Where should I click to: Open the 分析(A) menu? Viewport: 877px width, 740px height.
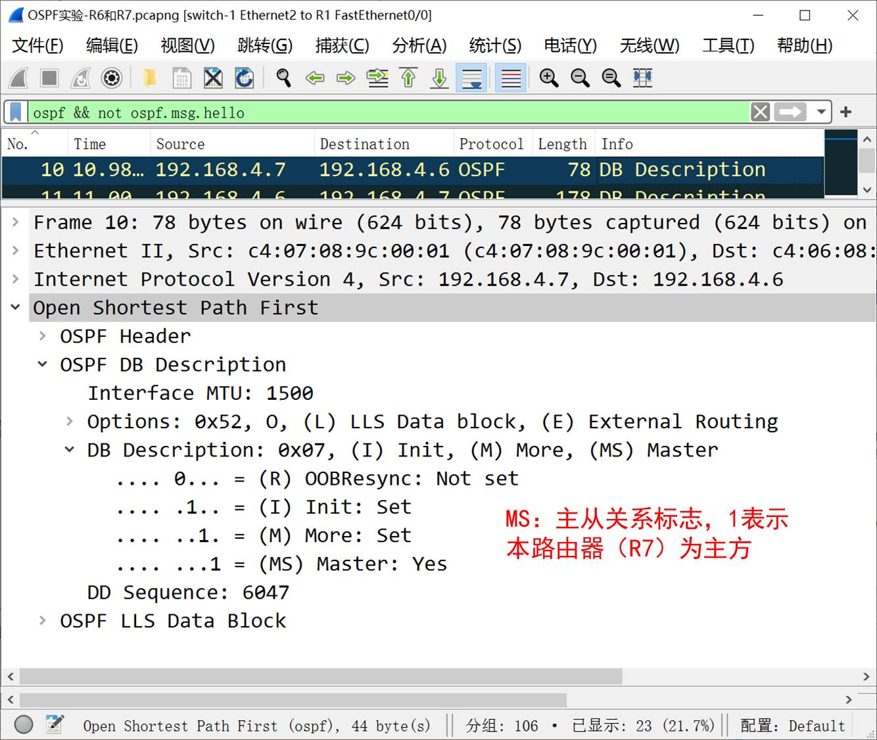[419, 45]
